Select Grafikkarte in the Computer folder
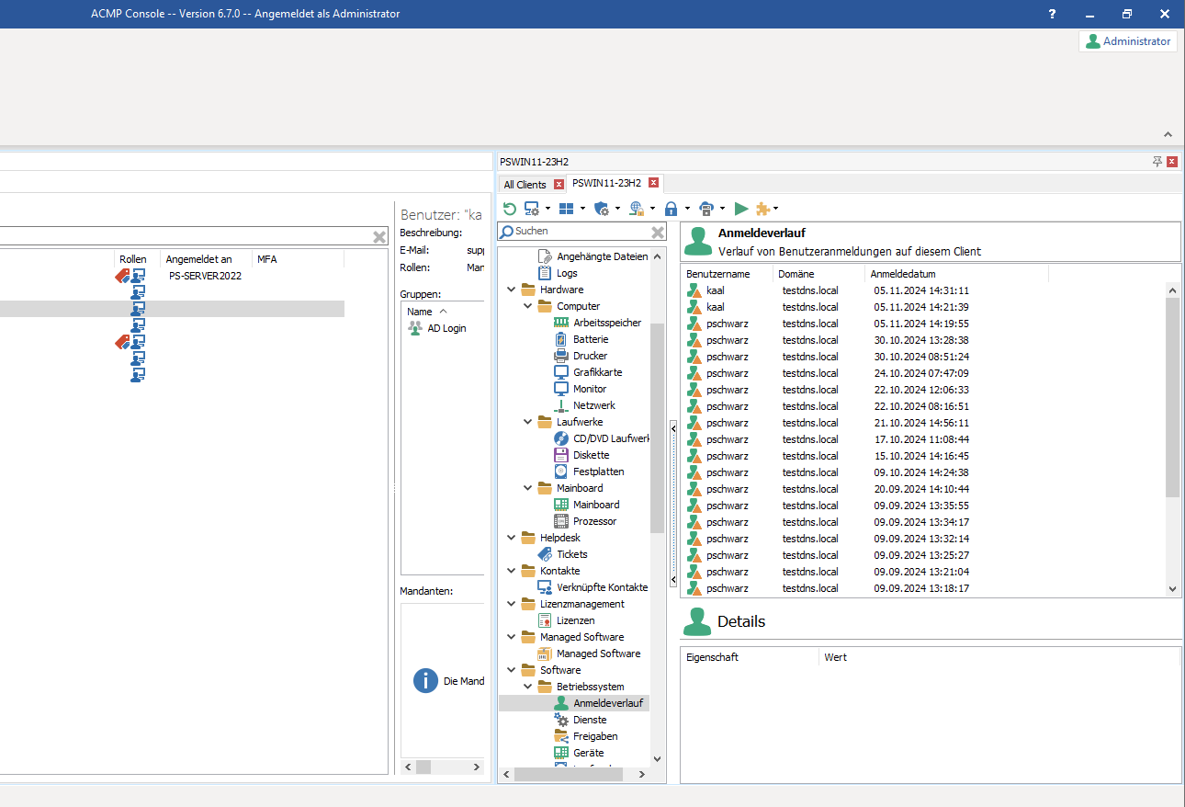The image size is (1185, 807). (x=597, y=372)
